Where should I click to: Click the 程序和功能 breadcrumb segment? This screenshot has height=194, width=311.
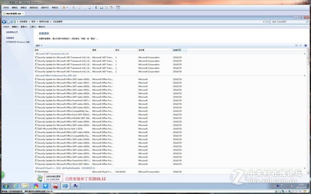(x=44, y=22)
